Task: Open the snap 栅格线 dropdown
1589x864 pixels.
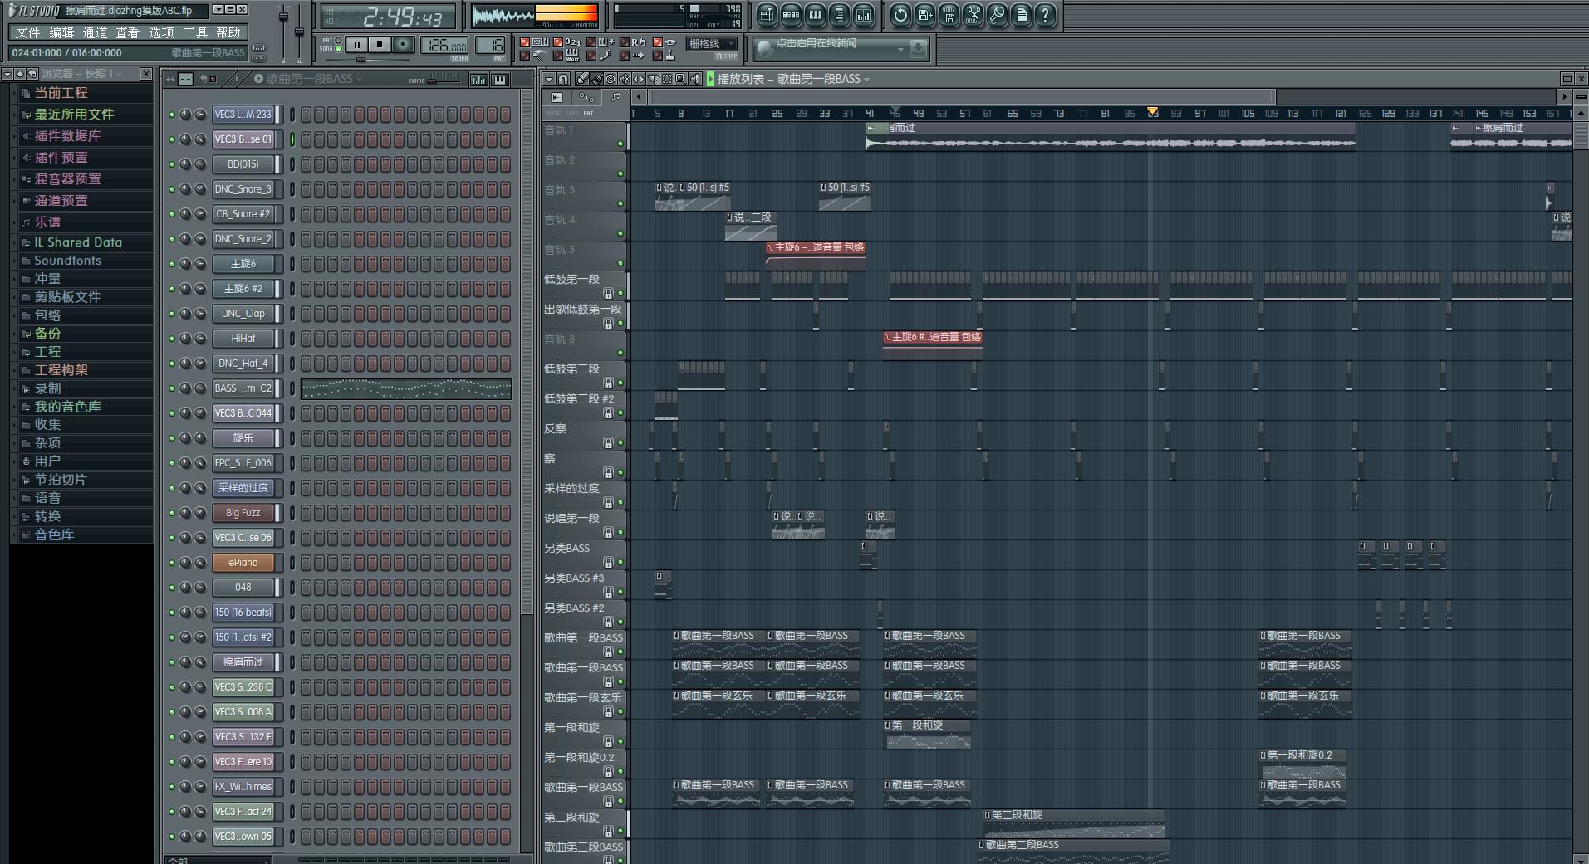Action: 712,44
